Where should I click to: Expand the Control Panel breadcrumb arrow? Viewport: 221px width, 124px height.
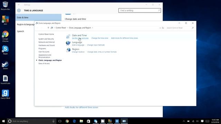pyautogui.click(x=67, y=28)
